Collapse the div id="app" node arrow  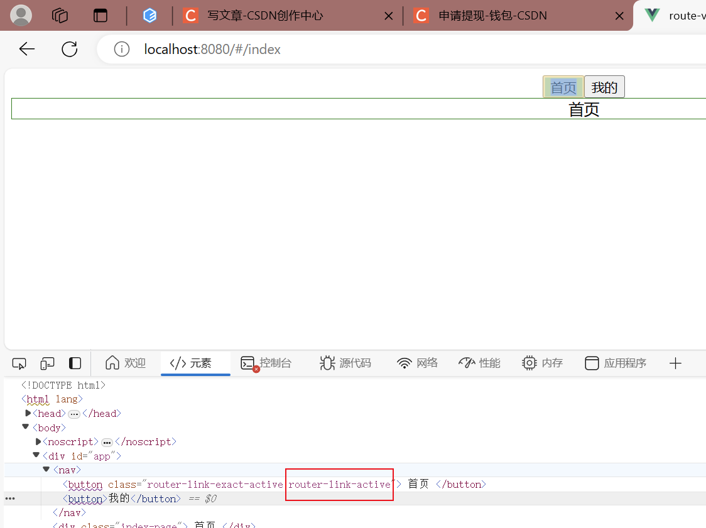pyautogui.click(x=36, y=455)
